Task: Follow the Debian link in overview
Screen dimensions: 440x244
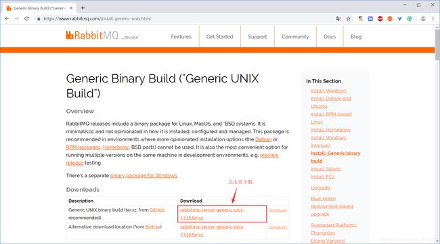Action: coord(263,139)
